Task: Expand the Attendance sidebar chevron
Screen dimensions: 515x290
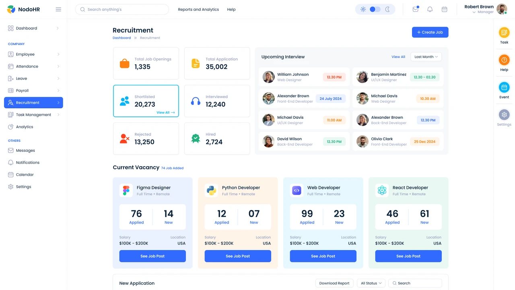Action: coord(58,66)
